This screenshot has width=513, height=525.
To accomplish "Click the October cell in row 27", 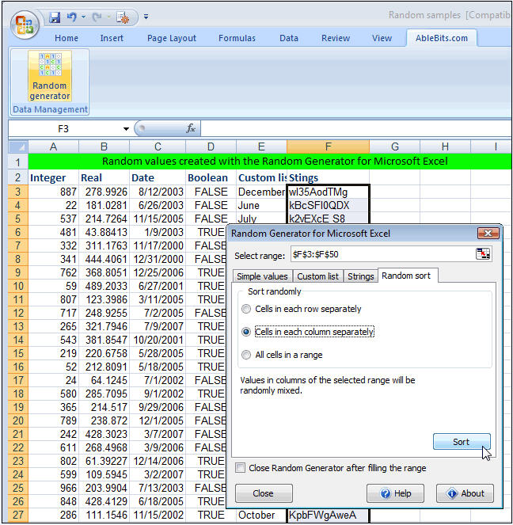I will coord(261,515).
